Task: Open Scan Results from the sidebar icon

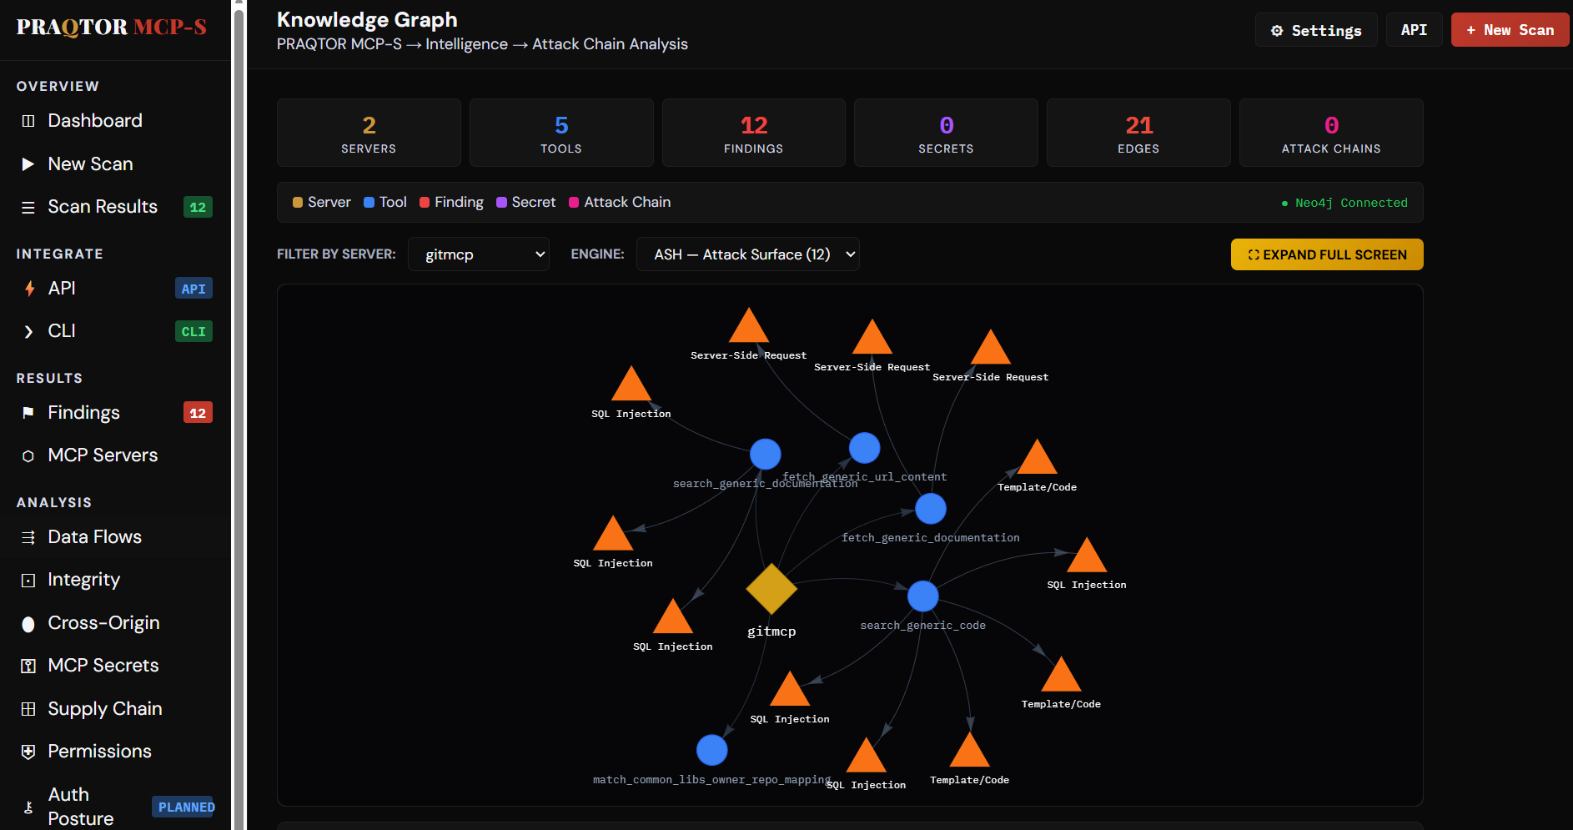Action: point(28,206)
